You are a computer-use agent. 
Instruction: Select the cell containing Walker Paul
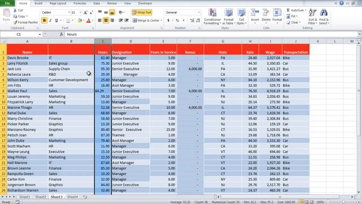coord(28,91)
